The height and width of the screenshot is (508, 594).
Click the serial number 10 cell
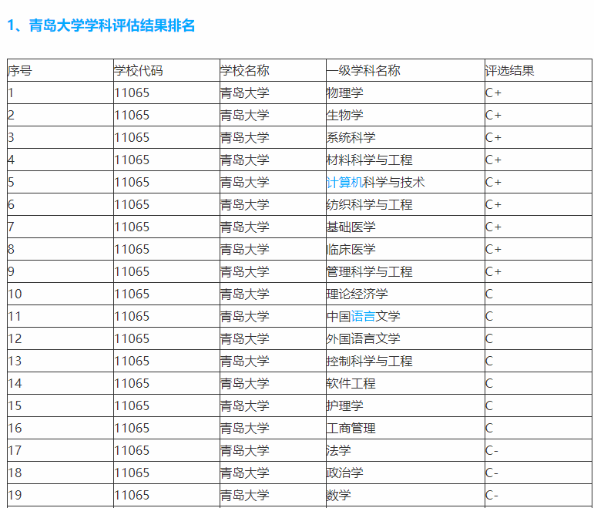(60, 294)
